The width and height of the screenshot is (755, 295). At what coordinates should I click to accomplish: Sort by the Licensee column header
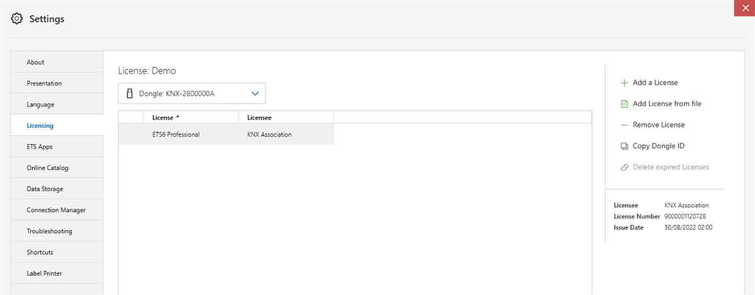286,118
